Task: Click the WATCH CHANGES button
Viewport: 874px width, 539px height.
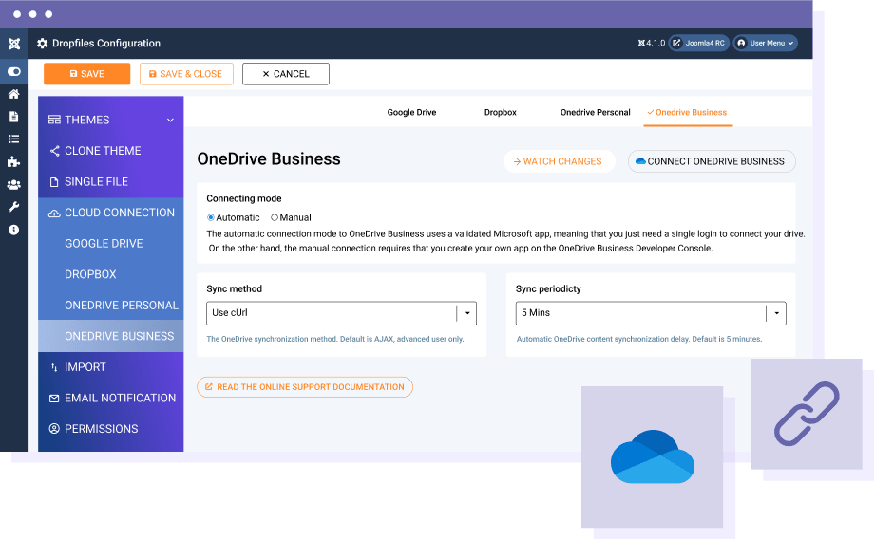Action: pos(559,161)
